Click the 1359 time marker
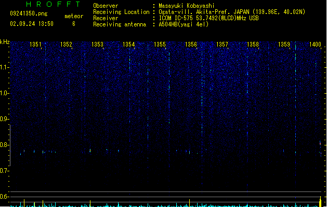327x207 pixels. click(284, 45)
